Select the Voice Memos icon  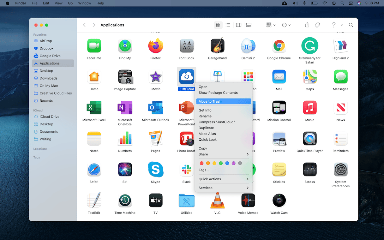coord(248,201)
